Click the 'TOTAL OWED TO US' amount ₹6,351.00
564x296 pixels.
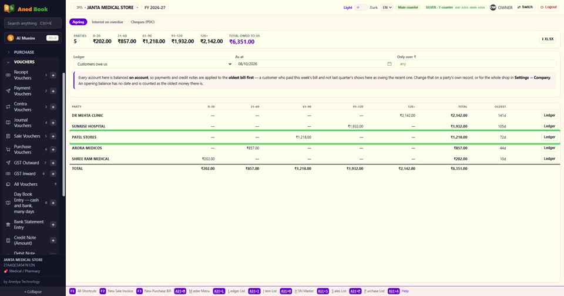241,42
